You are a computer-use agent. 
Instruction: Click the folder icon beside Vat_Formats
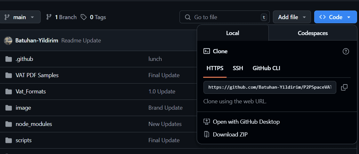click(x=8, y=92)
